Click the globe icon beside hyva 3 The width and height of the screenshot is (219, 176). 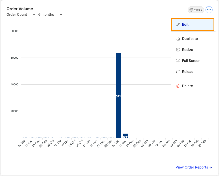point(191,10)
